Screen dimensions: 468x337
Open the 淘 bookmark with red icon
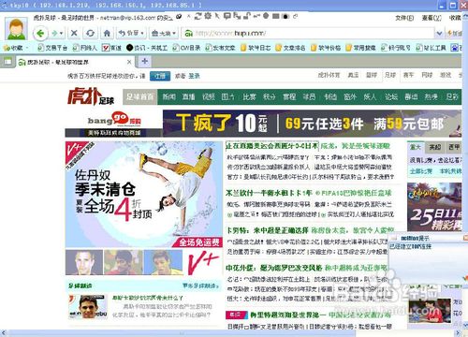coord(111,48)
